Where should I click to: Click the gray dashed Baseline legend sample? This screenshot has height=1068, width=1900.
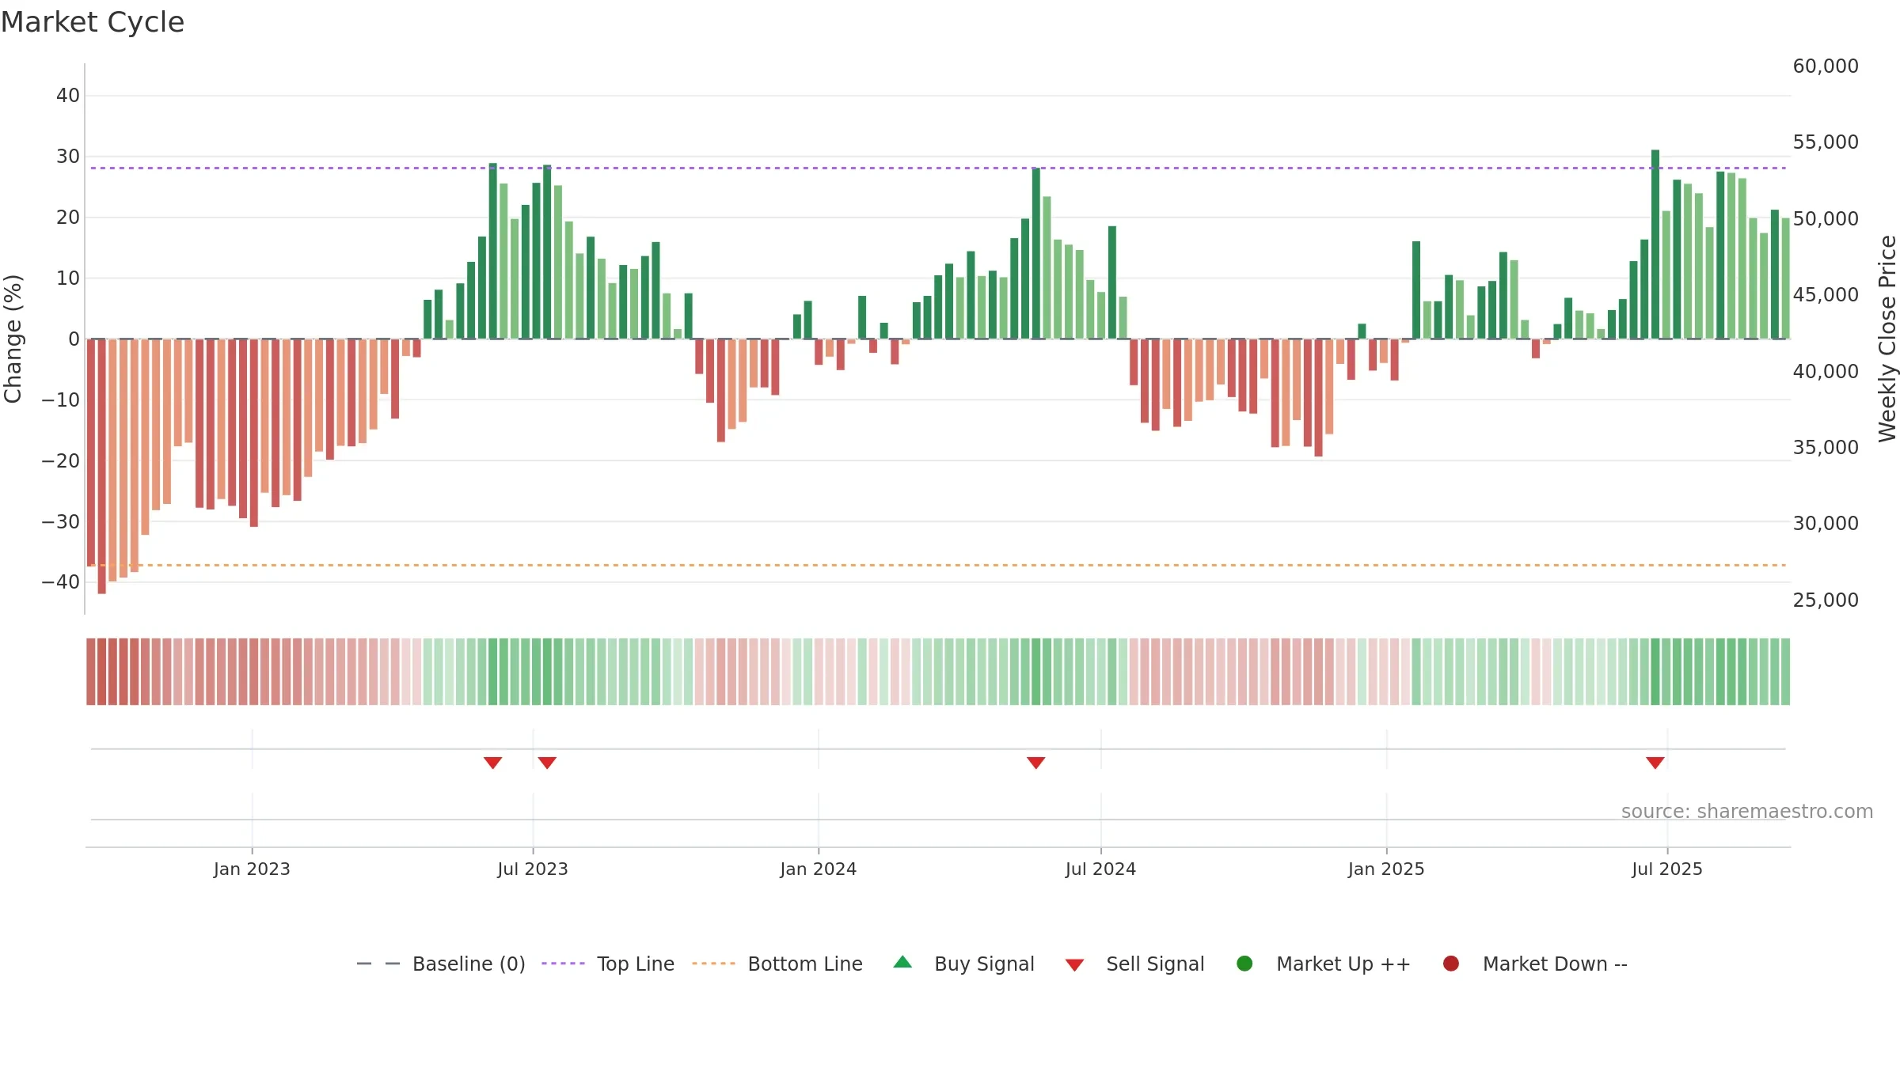pyautogui.click(x=378, y=964)
